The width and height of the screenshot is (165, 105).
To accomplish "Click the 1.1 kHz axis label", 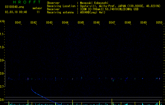I will pyautogui.click(x=2, y=34).
